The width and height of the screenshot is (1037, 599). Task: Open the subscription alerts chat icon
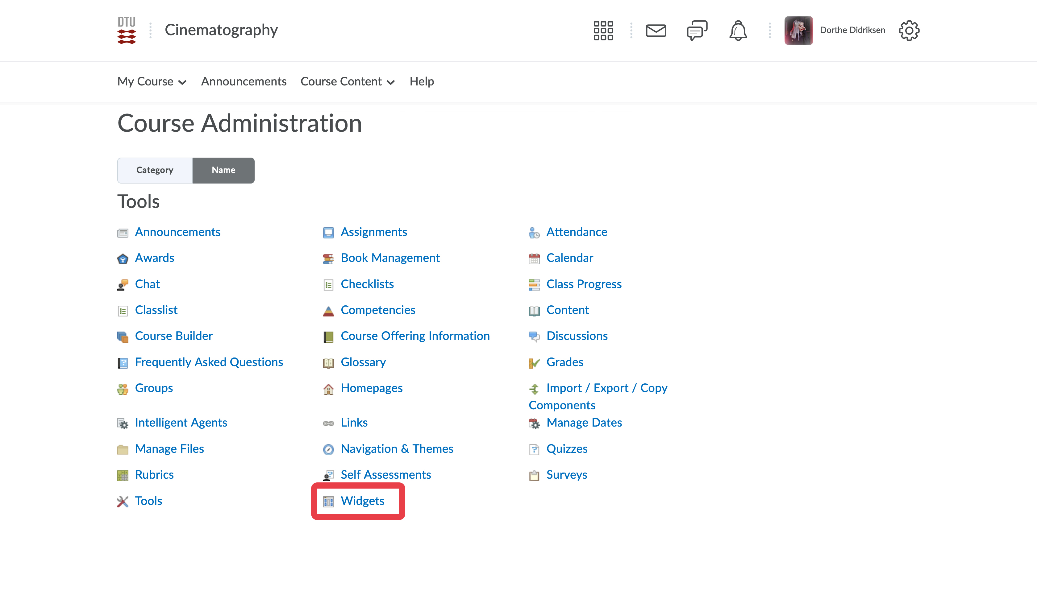(697, 31)
